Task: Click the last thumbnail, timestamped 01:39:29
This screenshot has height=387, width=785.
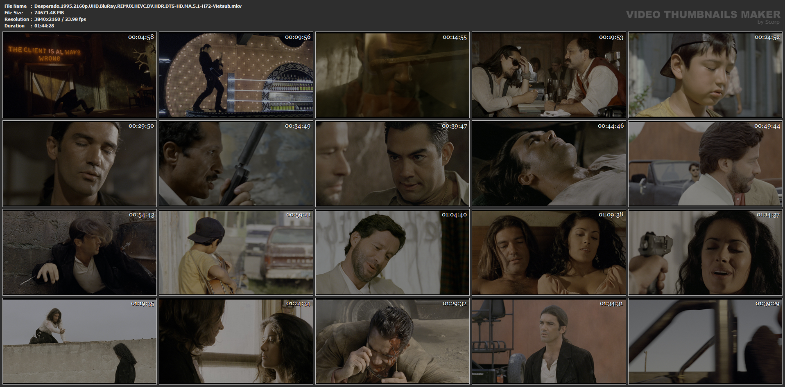Action: (705, 341)
